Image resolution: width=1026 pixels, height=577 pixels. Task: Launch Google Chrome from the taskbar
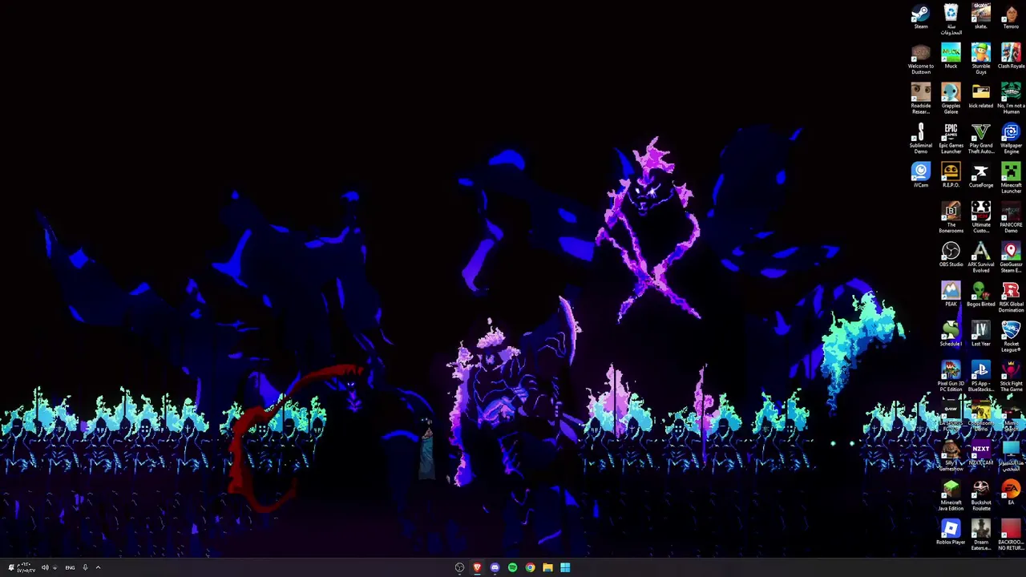pos(530,567)
